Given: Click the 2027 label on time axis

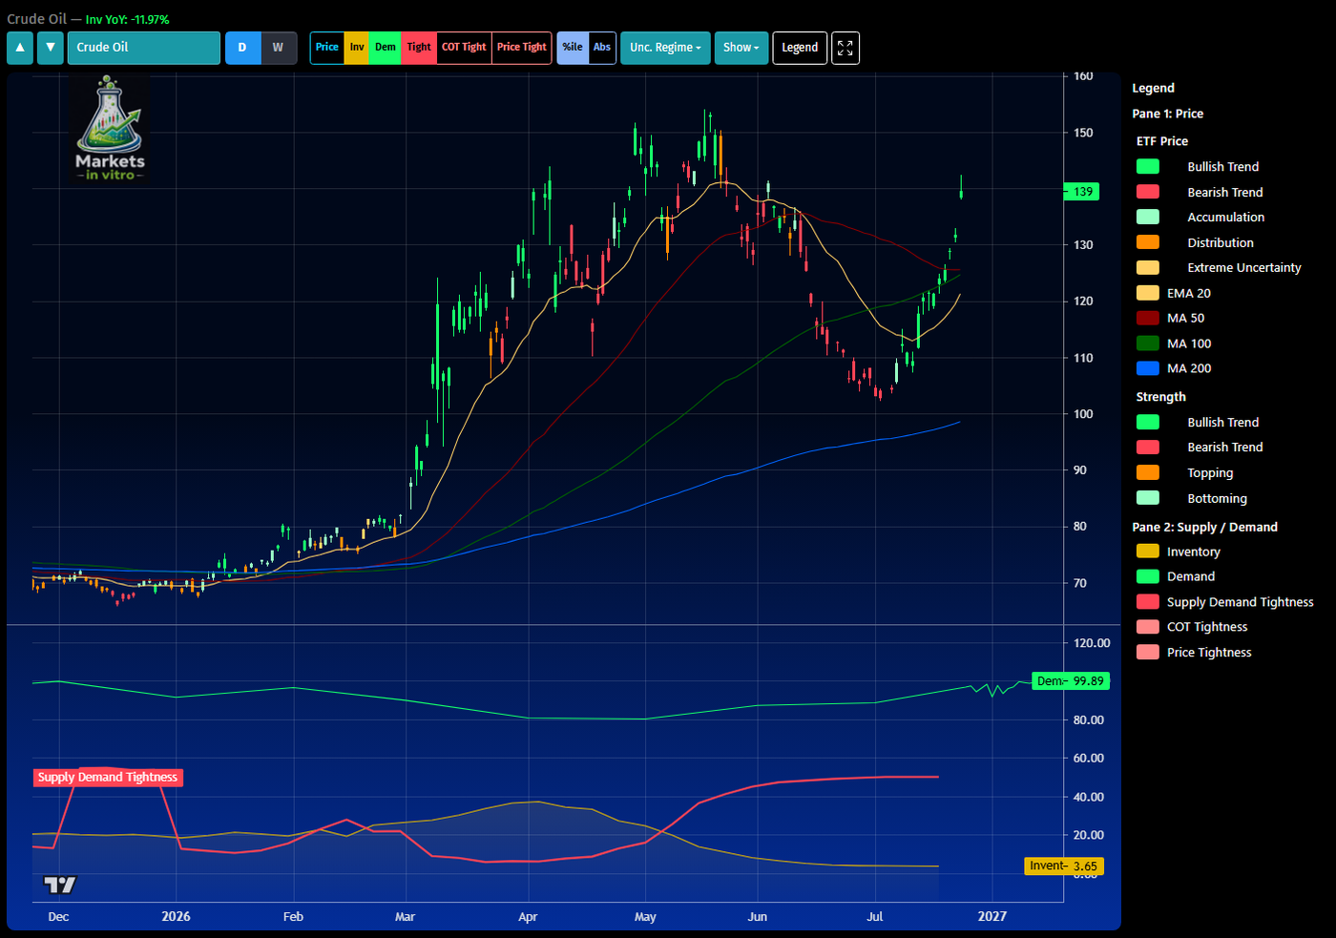Looking at the screenshot, I should (x=992, y=916).
